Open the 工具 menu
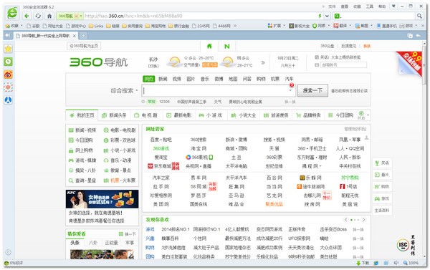 (x=369, y=6)
